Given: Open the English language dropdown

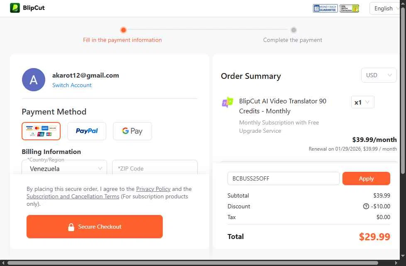Looking at the screenshot, I should (x=385, y=8).
